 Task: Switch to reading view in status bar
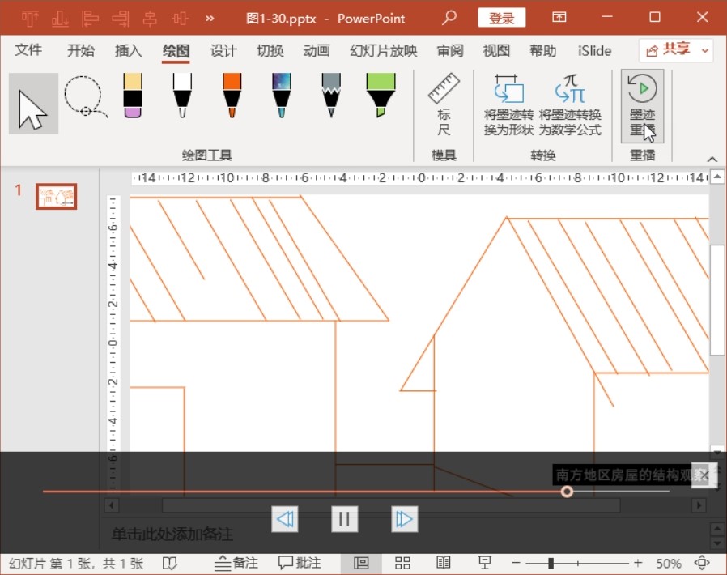[443, 563]
